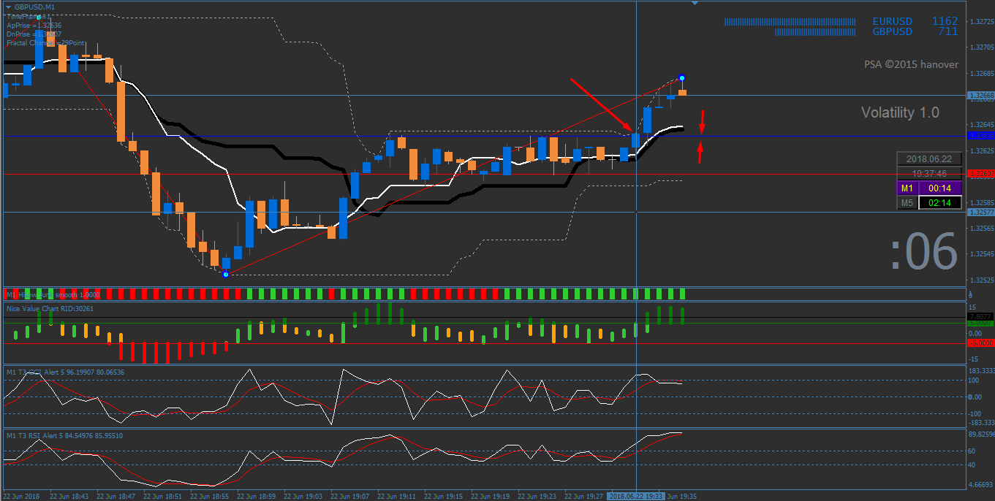Select the M5 timeframe box

tap(907, 202)
